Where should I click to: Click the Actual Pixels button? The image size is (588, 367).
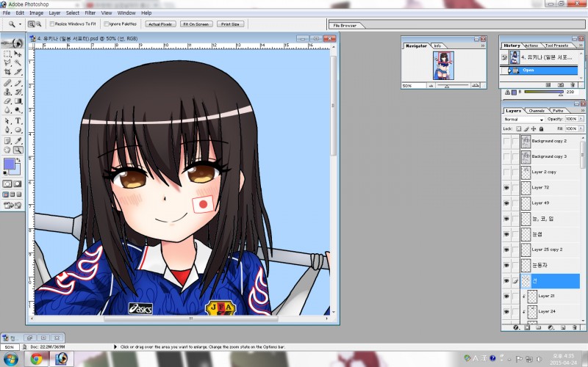point(159,24)
